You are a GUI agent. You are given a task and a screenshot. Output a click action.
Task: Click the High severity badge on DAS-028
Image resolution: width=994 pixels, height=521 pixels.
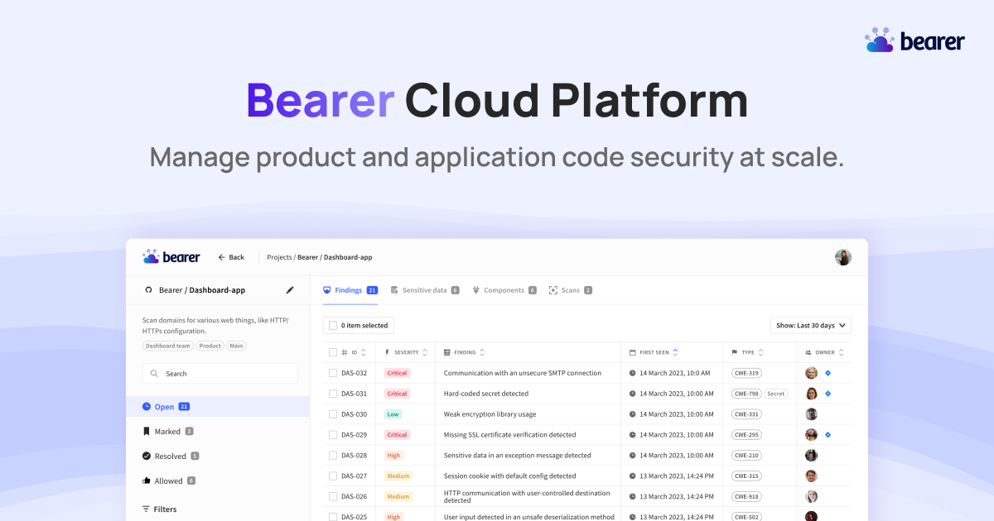393,456
